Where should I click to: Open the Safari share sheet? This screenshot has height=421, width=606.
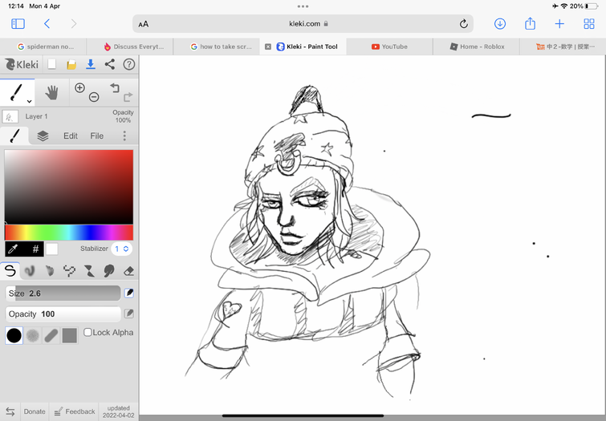(530, 23)
